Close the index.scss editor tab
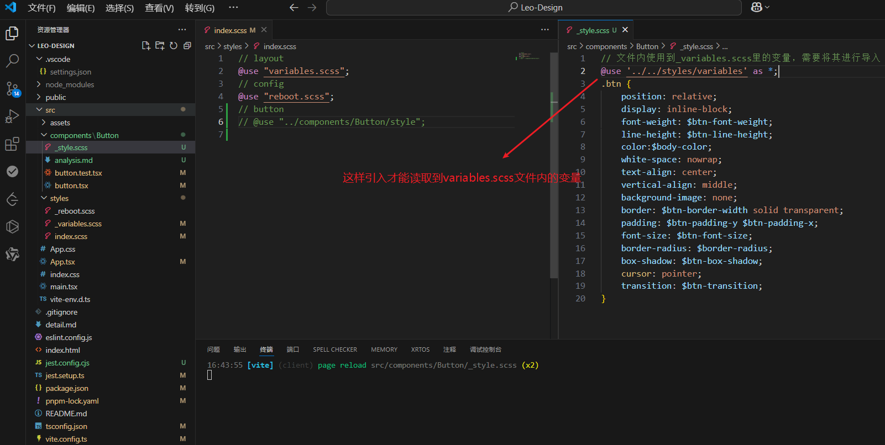This screenshot has height=445, width=885. (264, 30)
